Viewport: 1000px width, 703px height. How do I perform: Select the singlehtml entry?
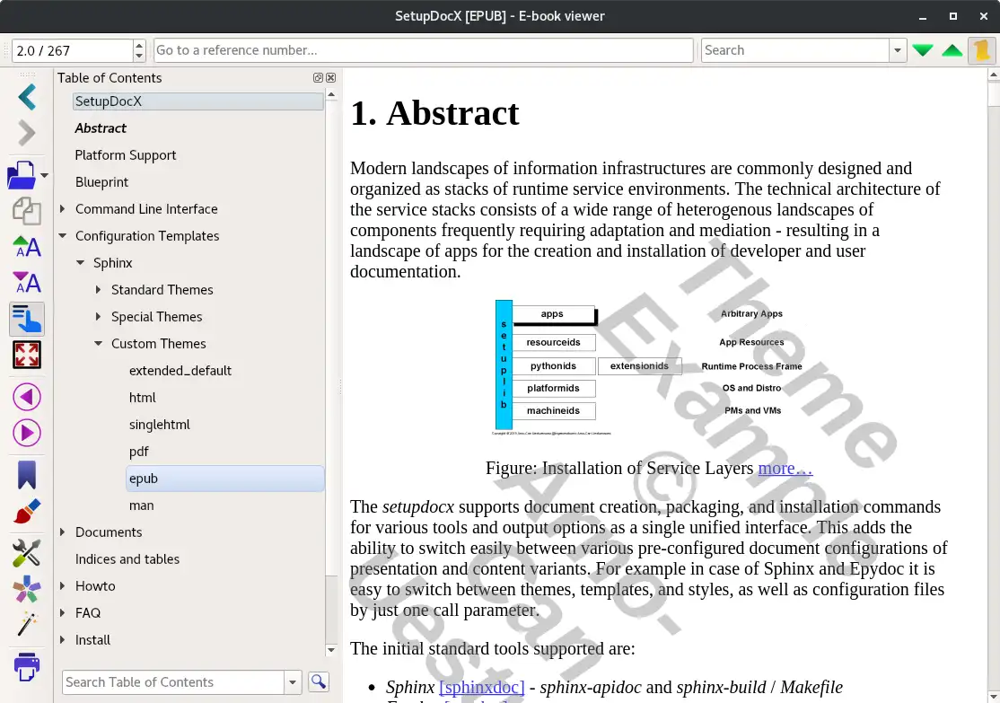[x=160, y=424]
